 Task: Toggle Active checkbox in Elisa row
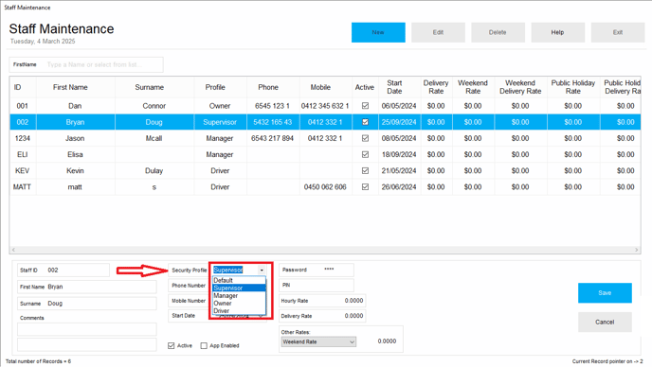365,154
